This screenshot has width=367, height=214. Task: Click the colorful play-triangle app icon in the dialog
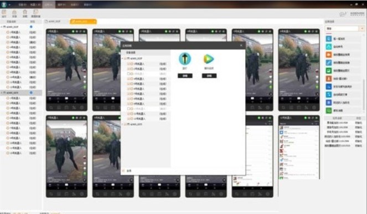click(209, 59)
